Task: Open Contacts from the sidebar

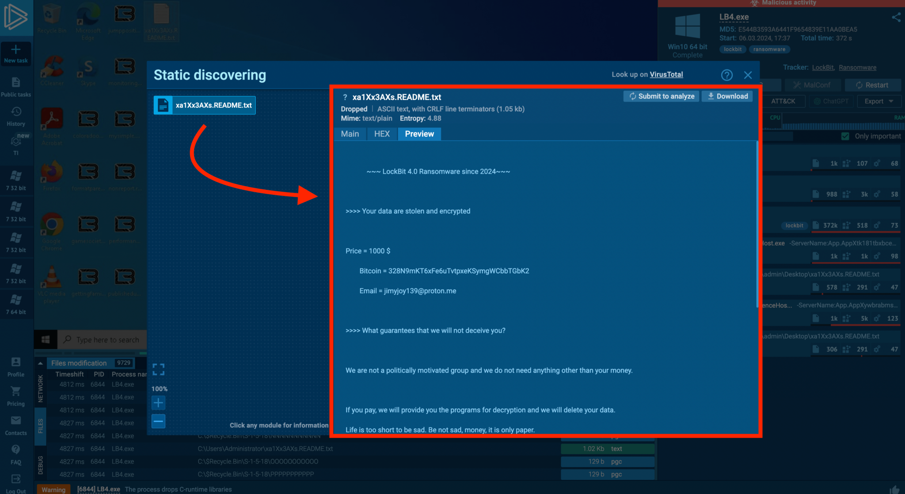Action: (x=16, y=424)
